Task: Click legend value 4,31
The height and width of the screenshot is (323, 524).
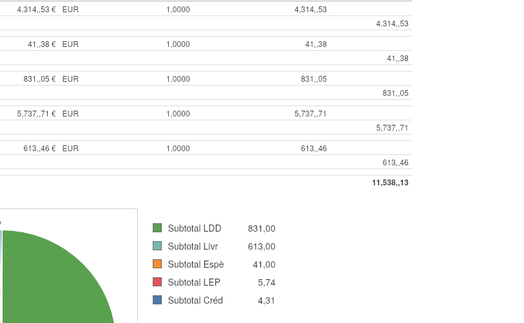Action: [x=267, y=300]
